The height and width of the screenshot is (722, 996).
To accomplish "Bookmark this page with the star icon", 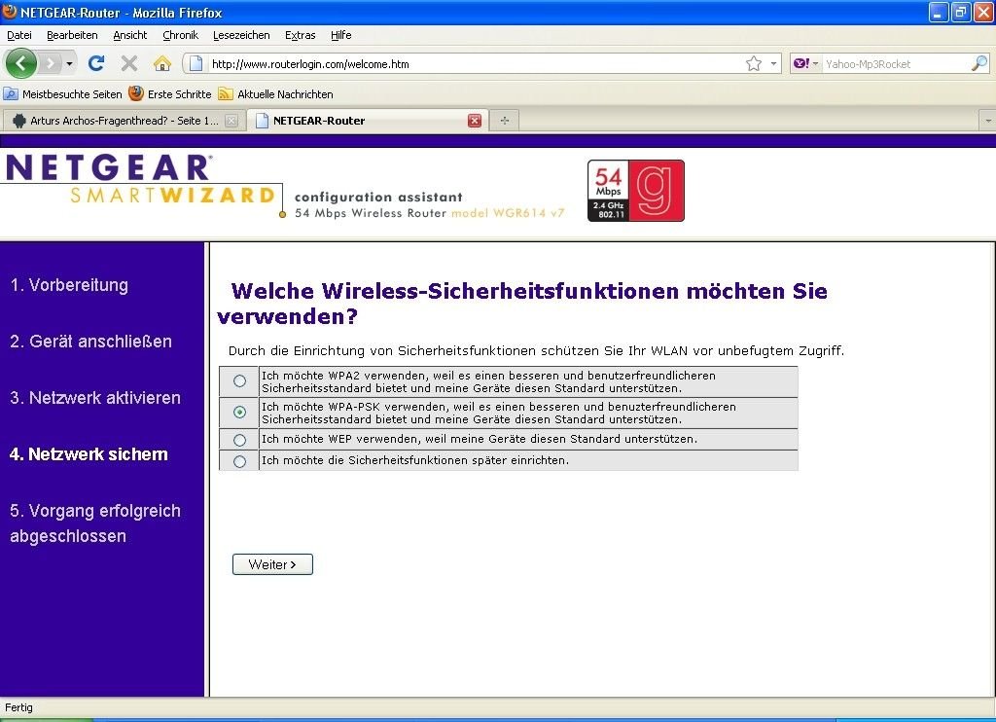I will pos(754,63).
